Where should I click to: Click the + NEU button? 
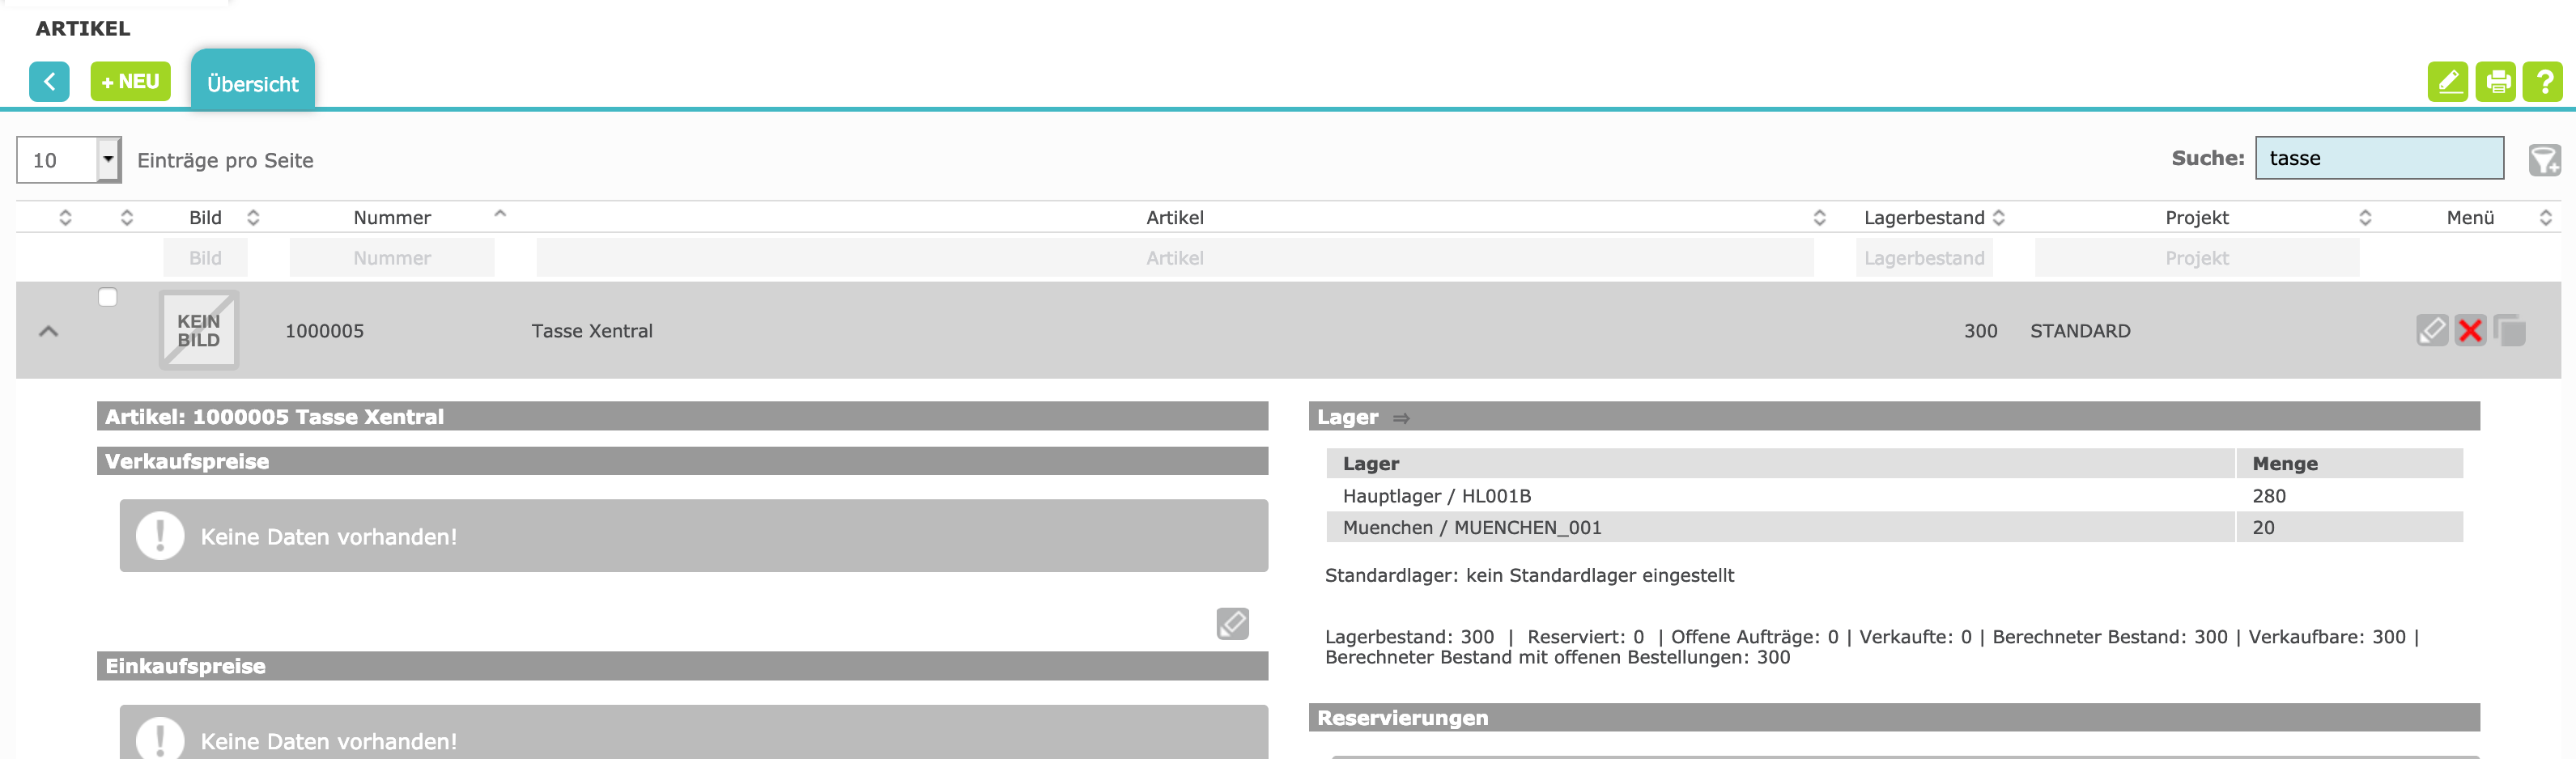click(x=130, y=82)
